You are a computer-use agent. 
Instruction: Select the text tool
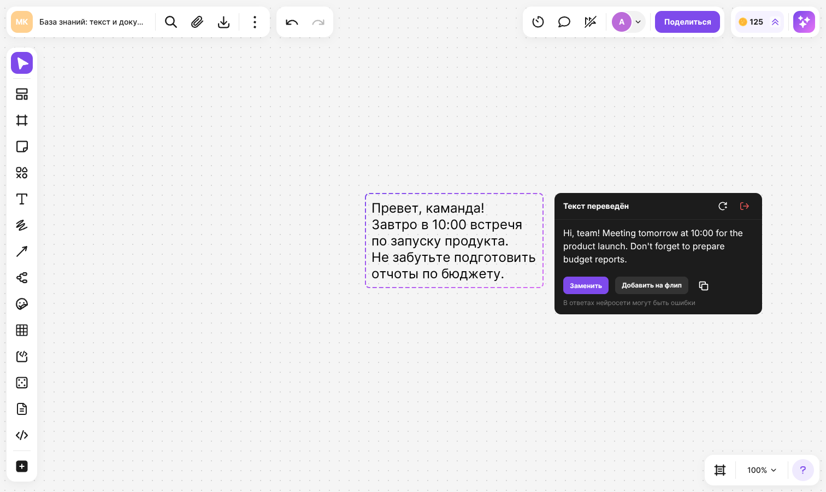pyautogui.click(x=22, y=199)
